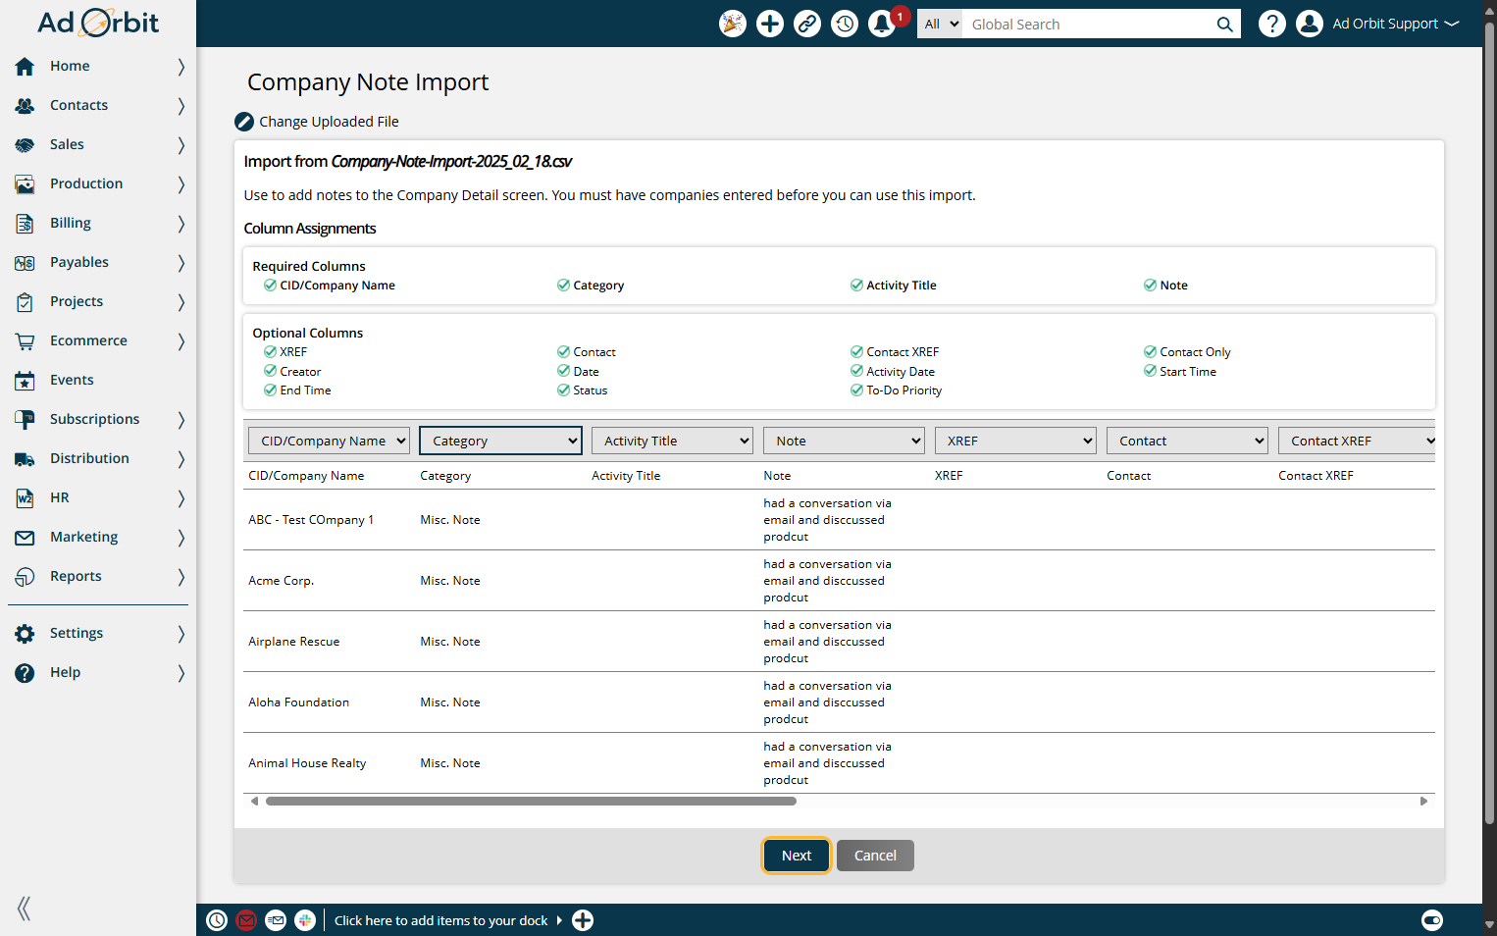Screen dimensions: 1497x936
Task: Open the Category column assignment dropdown
Action: tap(500, 442)
